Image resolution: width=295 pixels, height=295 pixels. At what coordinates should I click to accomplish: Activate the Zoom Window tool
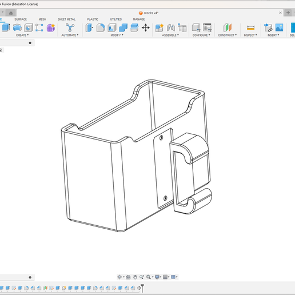[142, 277]
